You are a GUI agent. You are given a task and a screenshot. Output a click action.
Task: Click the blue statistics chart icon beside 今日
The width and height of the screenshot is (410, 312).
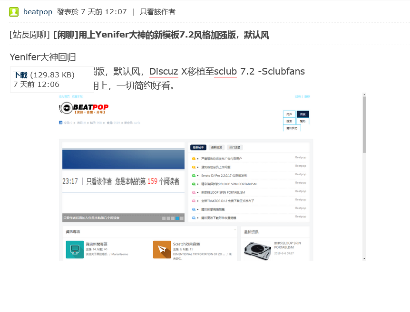61,123
